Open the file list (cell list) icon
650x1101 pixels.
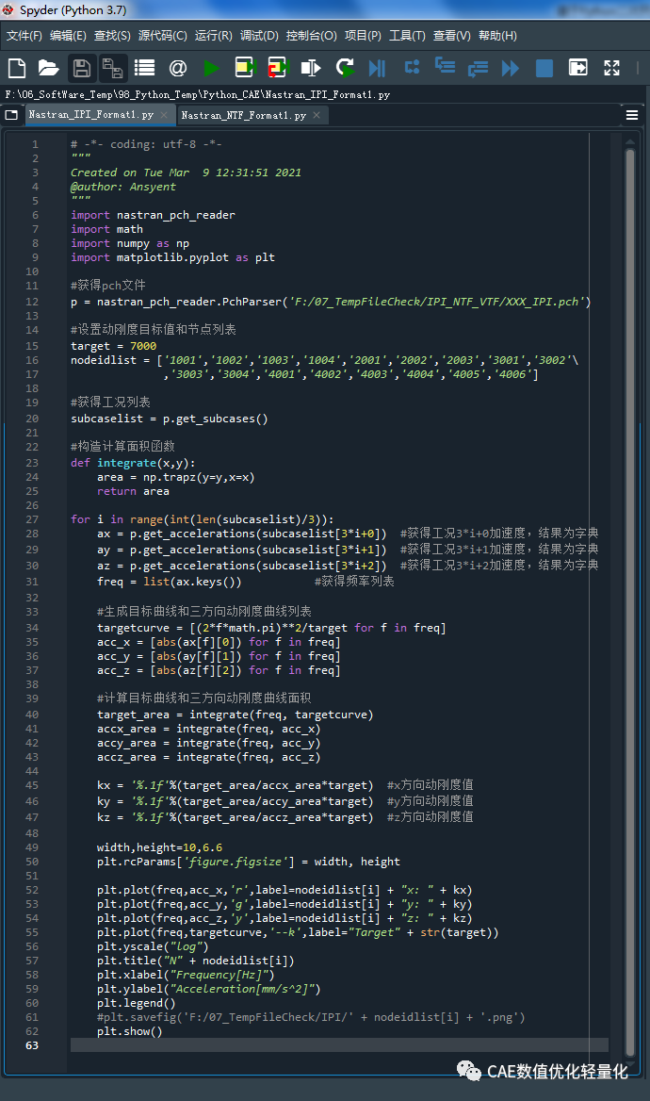click(x=144, y=68)
